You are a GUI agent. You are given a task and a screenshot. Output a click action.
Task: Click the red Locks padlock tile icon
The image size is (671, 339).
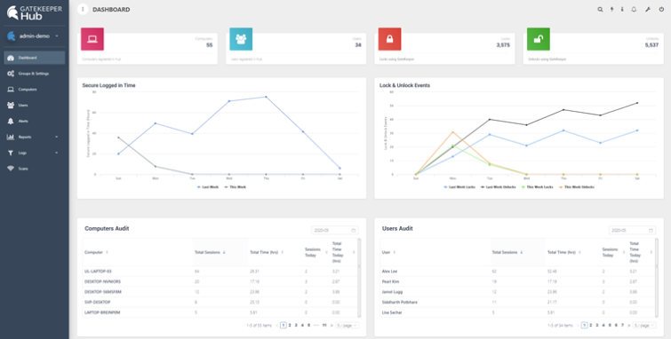[x=389, y=39]
